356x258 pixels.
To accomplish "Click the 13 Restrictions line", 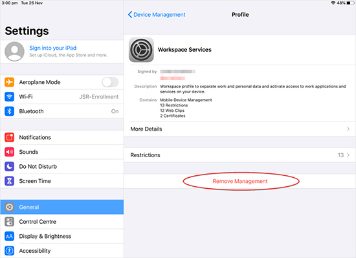I will pos(174,105).
